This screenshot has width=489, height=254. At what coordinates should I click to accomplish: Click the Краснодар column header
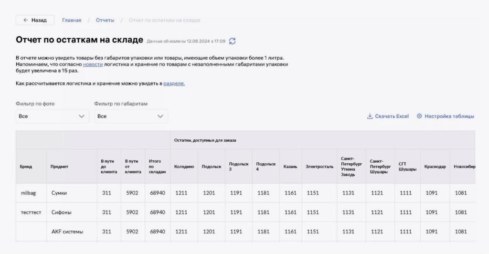click(435, 167)
